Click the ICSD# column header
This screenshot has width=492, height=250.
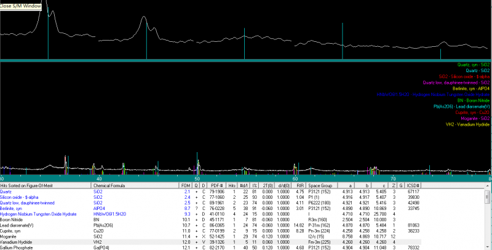(413, 185)
